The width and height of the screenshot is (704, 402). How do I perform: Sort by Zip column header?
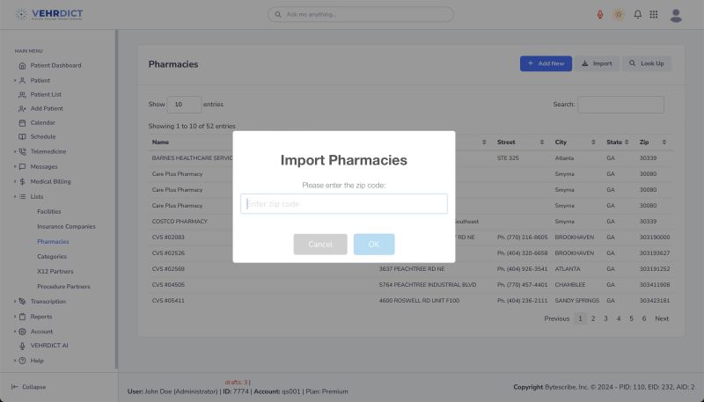coord(653,143)
